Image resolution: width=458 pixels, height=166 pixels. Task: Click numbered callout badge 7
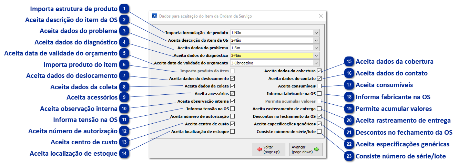click(x=124, y=76)
